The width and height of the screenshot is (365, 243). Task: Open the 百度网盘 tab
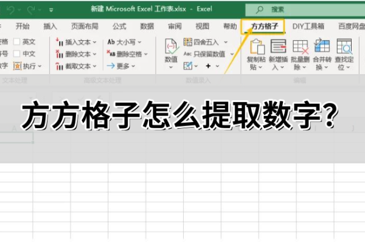tap(352, 26)
